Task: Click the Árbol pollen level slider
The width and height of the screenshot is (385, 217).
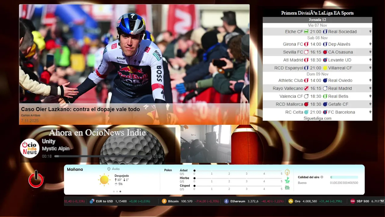Action: 238,171
